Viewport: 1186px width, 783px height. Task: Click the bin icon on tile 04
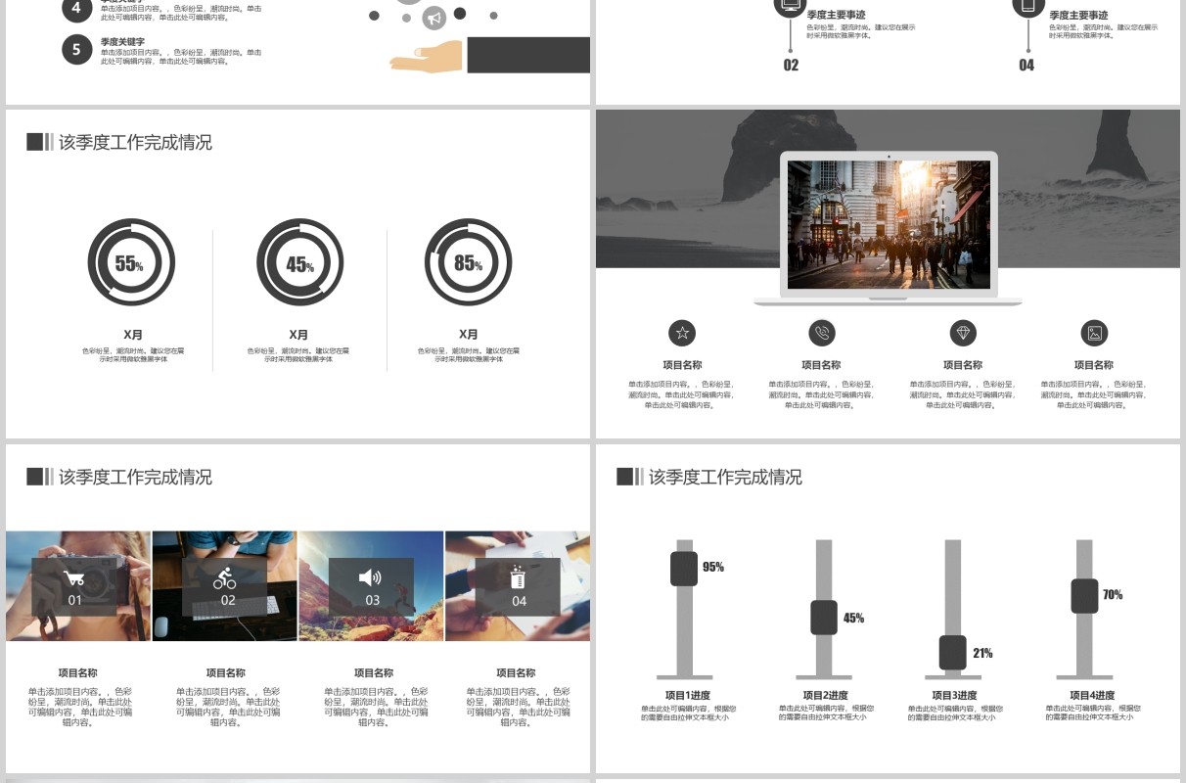click(519, 576)
